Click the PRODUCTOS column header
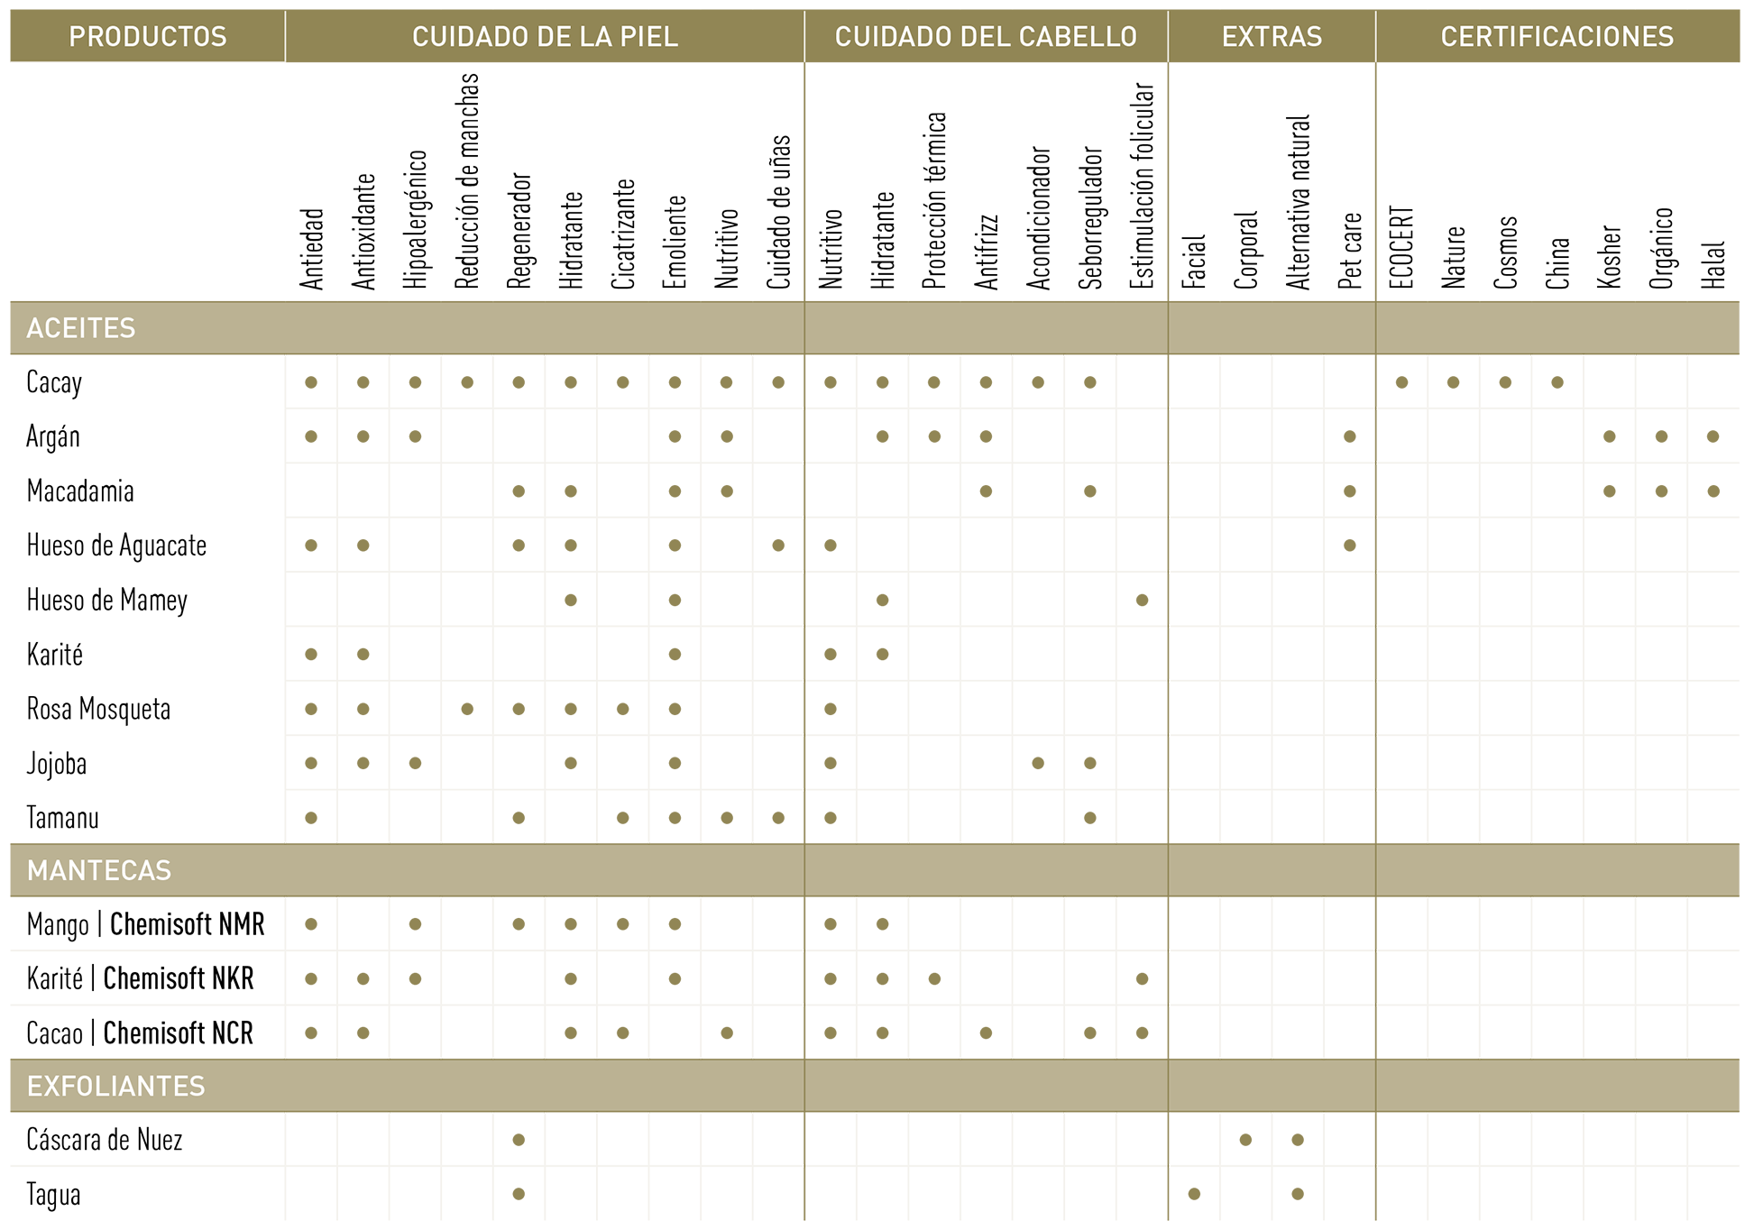The image size is (1754, 1230). click(148, 36)
